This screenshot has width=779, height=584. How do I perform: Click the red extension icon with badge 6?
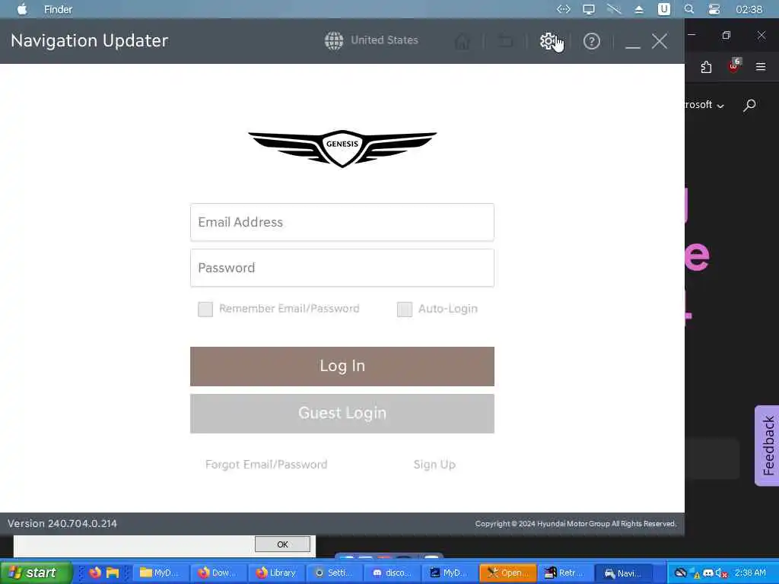click(734, 65)
